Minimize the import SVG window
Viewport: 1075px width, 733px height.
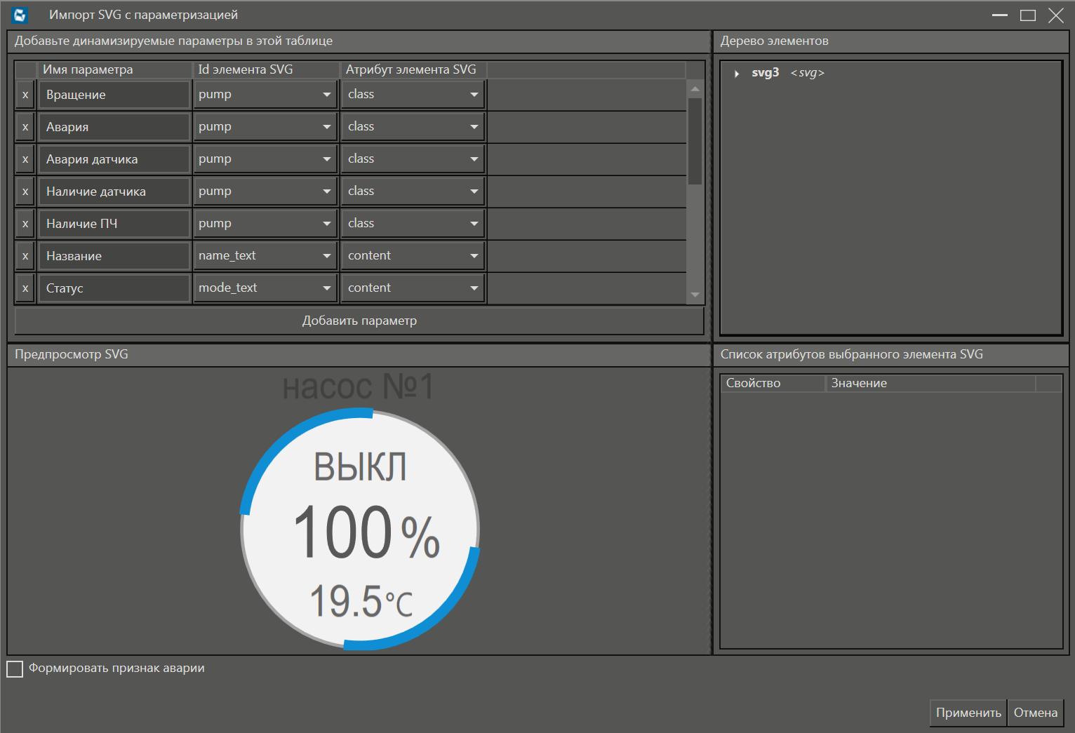(1000, 15)
